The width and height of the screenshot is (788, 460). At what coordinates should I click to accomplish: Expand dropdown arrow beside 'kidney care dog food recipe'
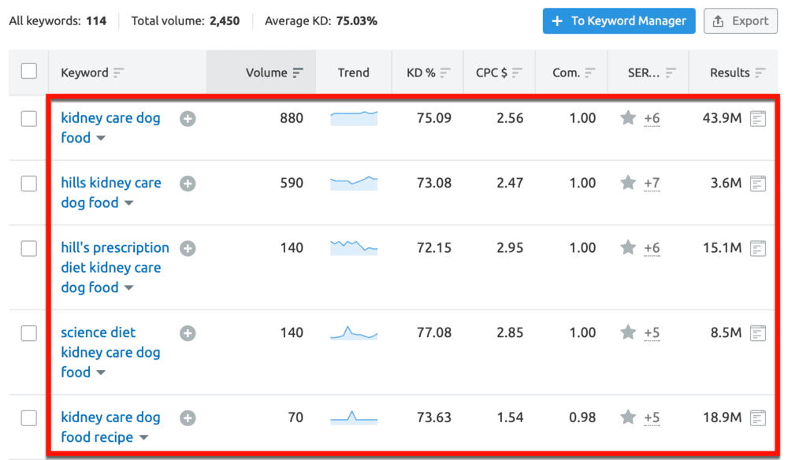pos(143,437)
